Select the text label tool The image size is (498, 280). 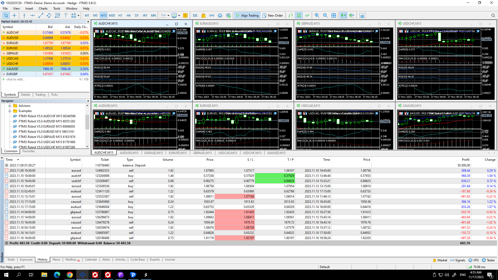click(66, 16)
